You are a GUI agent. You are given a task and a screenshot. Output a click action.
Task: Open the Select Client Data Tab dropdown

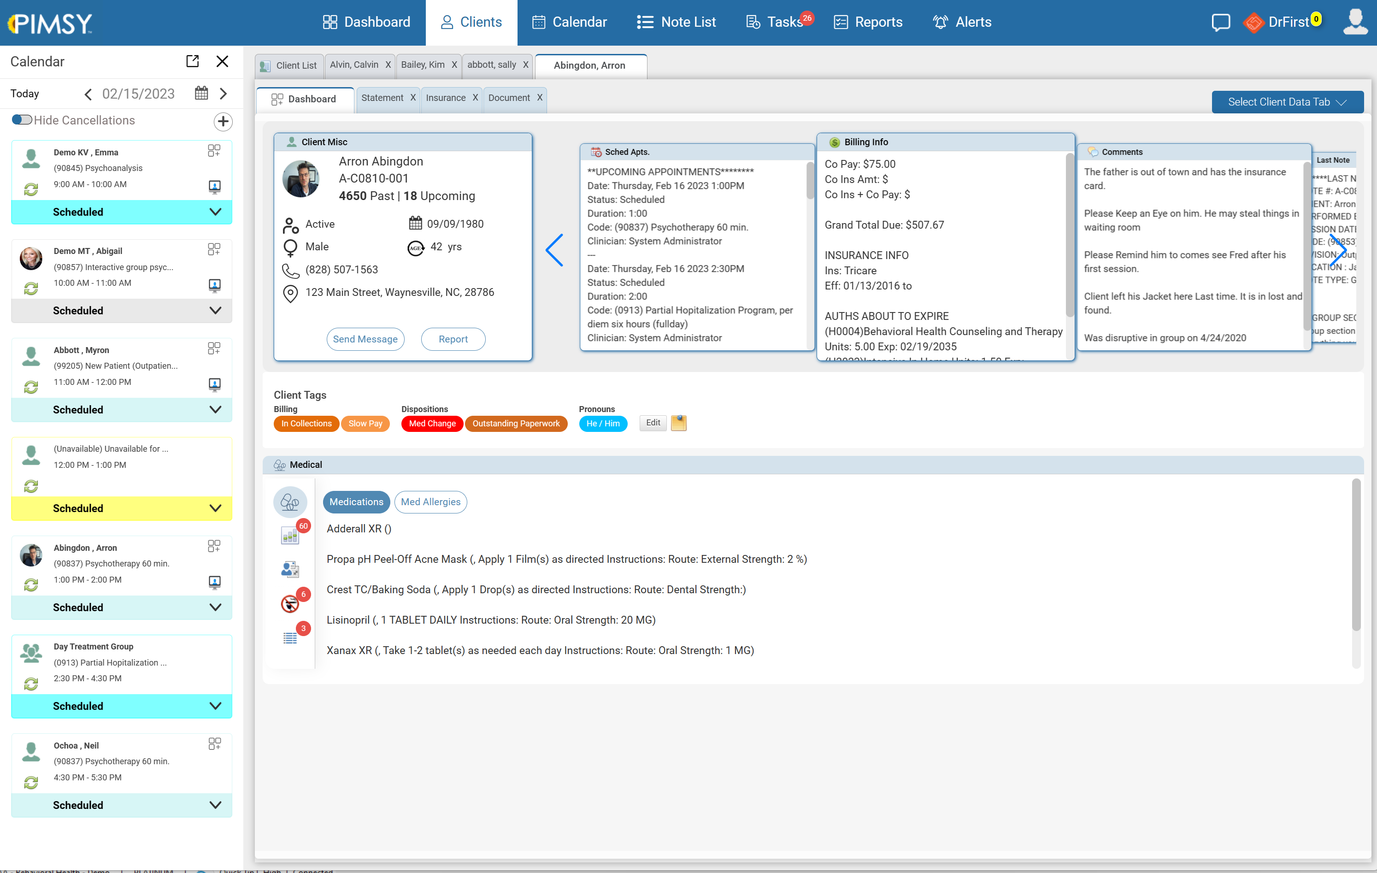[1287, 102]
